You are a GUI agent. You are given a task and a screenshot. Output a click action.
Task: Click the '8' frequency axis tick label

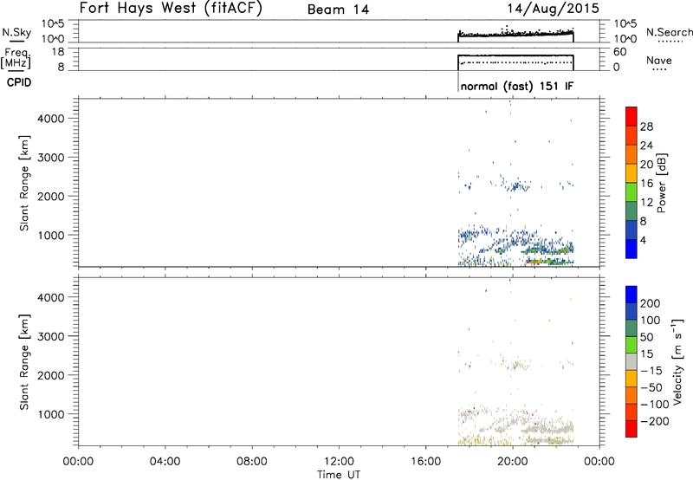pyautogui.click(x=61, y=67)
